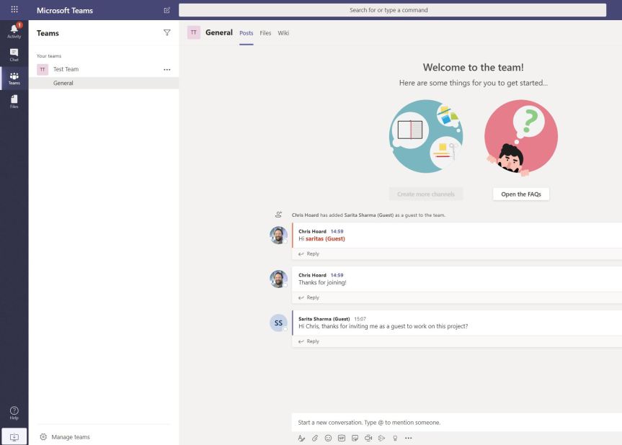Reply to Sarita Sharma's message
This screenshot has width=622, height=445.
click(x=312, y=341)
